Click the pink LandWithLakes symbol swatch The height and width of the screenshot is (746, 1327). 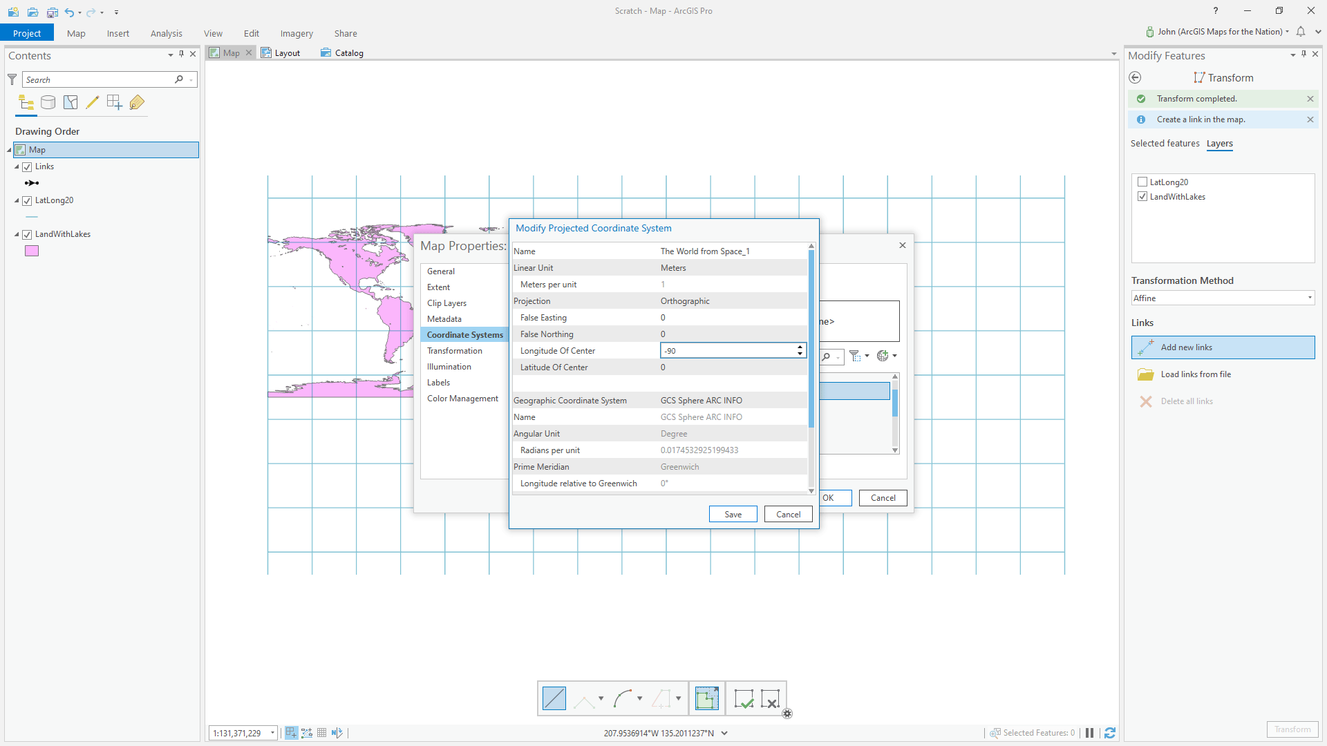tap(32, 251)
